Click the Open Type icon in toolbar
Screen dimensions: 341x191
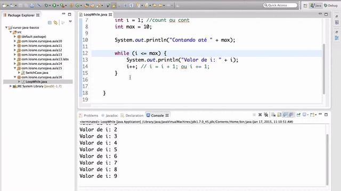pyautogui.click(x=87, y=5)
